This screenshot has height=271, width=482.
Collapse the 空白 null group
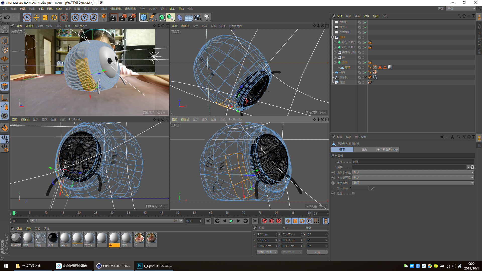(333, 37)
